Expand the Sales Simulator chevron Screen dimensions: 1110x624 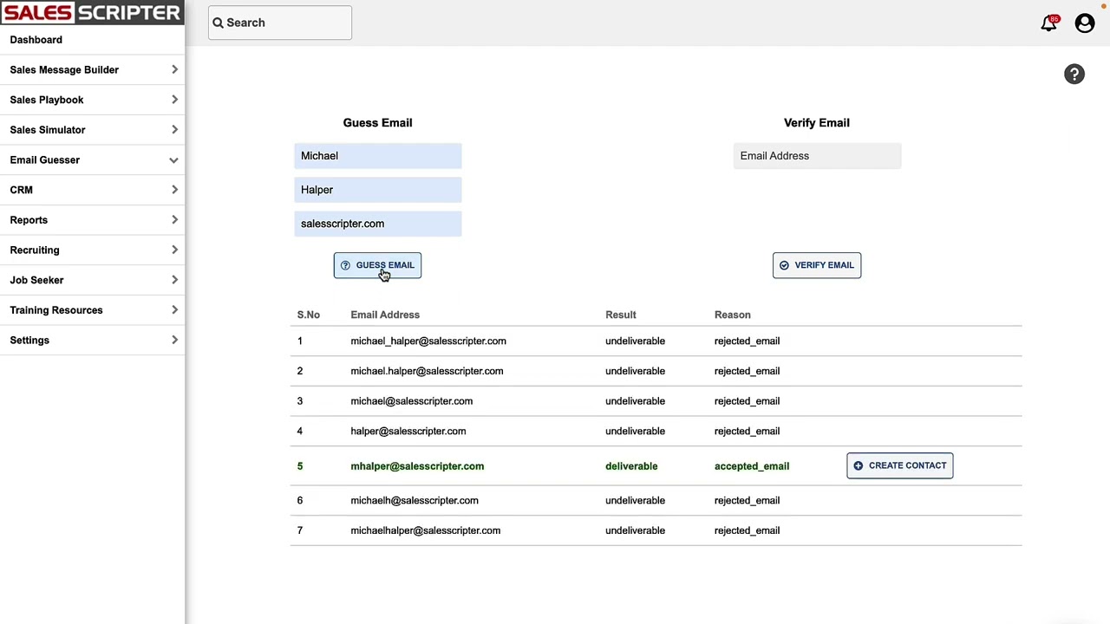pyautogui.click(x=174, y=130)
